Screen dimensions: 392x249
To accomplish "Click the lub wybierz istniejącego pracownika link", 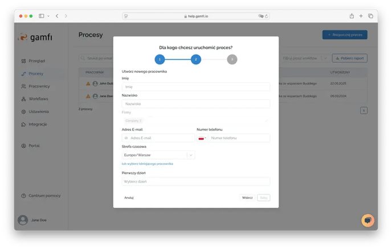I will (147, 164).
